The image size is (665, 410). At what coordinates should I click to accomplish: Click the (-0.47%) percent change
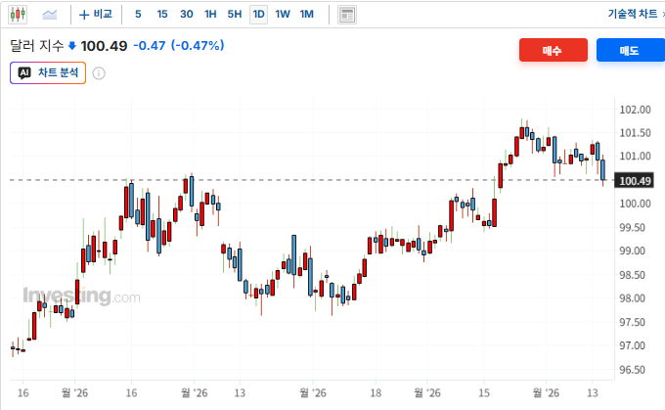(198, 45)
